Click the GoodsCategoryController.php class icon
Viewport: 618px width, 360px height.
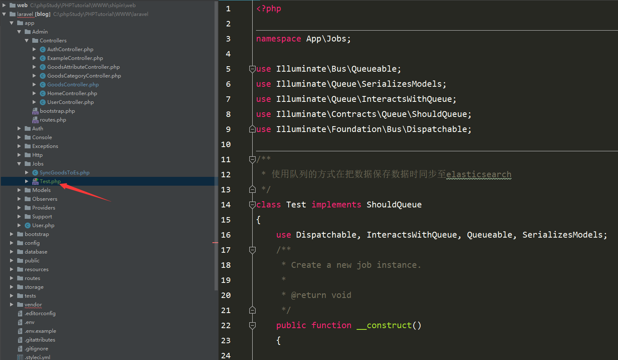(x=42, y=76)
